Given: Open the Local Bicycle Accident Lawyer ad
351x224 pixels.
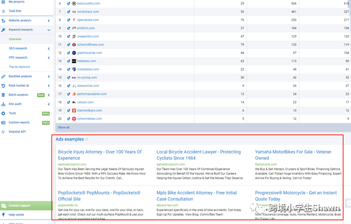Looking at the screenshot, I should (199, 155).
